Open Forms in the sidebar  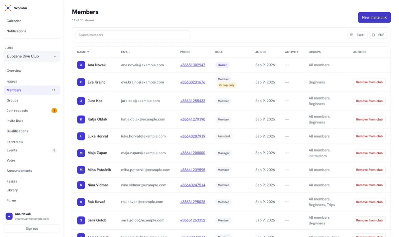(x=32, y=200)
